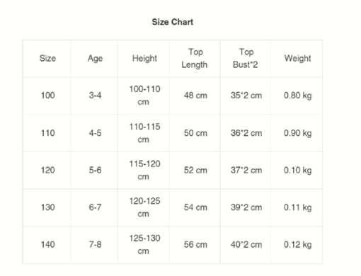The width and height of the screenshot is (361, 276).
Task: Select the 115-120 cm height cell
Action: pos(144,170)
